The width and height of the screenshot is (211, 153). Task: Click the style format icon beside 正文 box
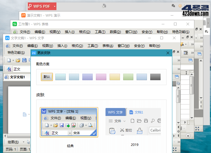point(9,69)
